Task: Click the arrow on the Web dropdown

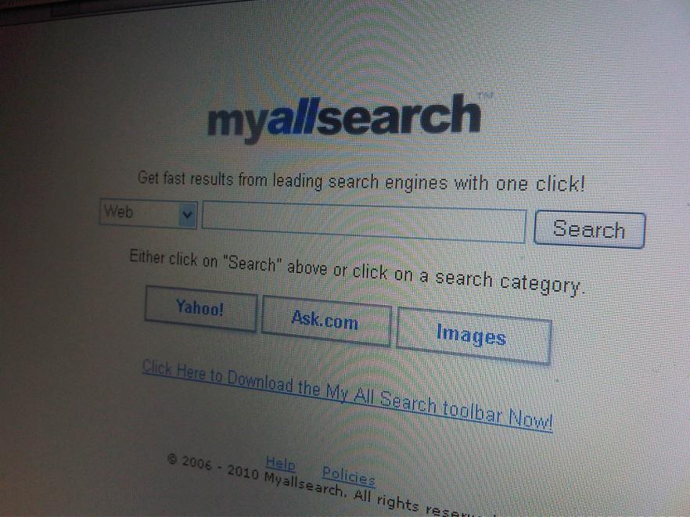Action: click(188, 215)
